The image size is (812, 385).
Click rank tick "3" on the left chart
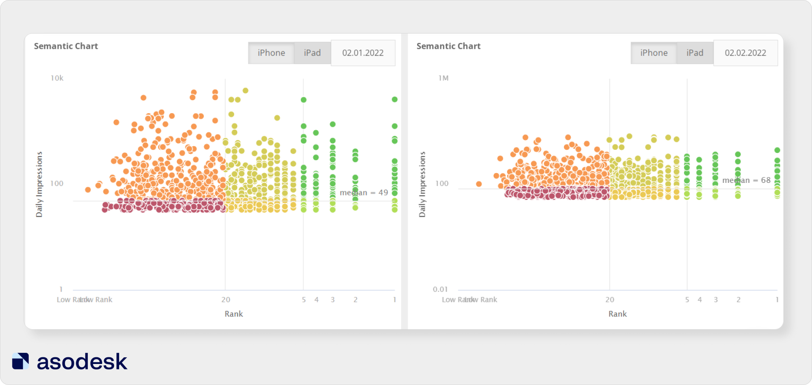click(333, 300)
